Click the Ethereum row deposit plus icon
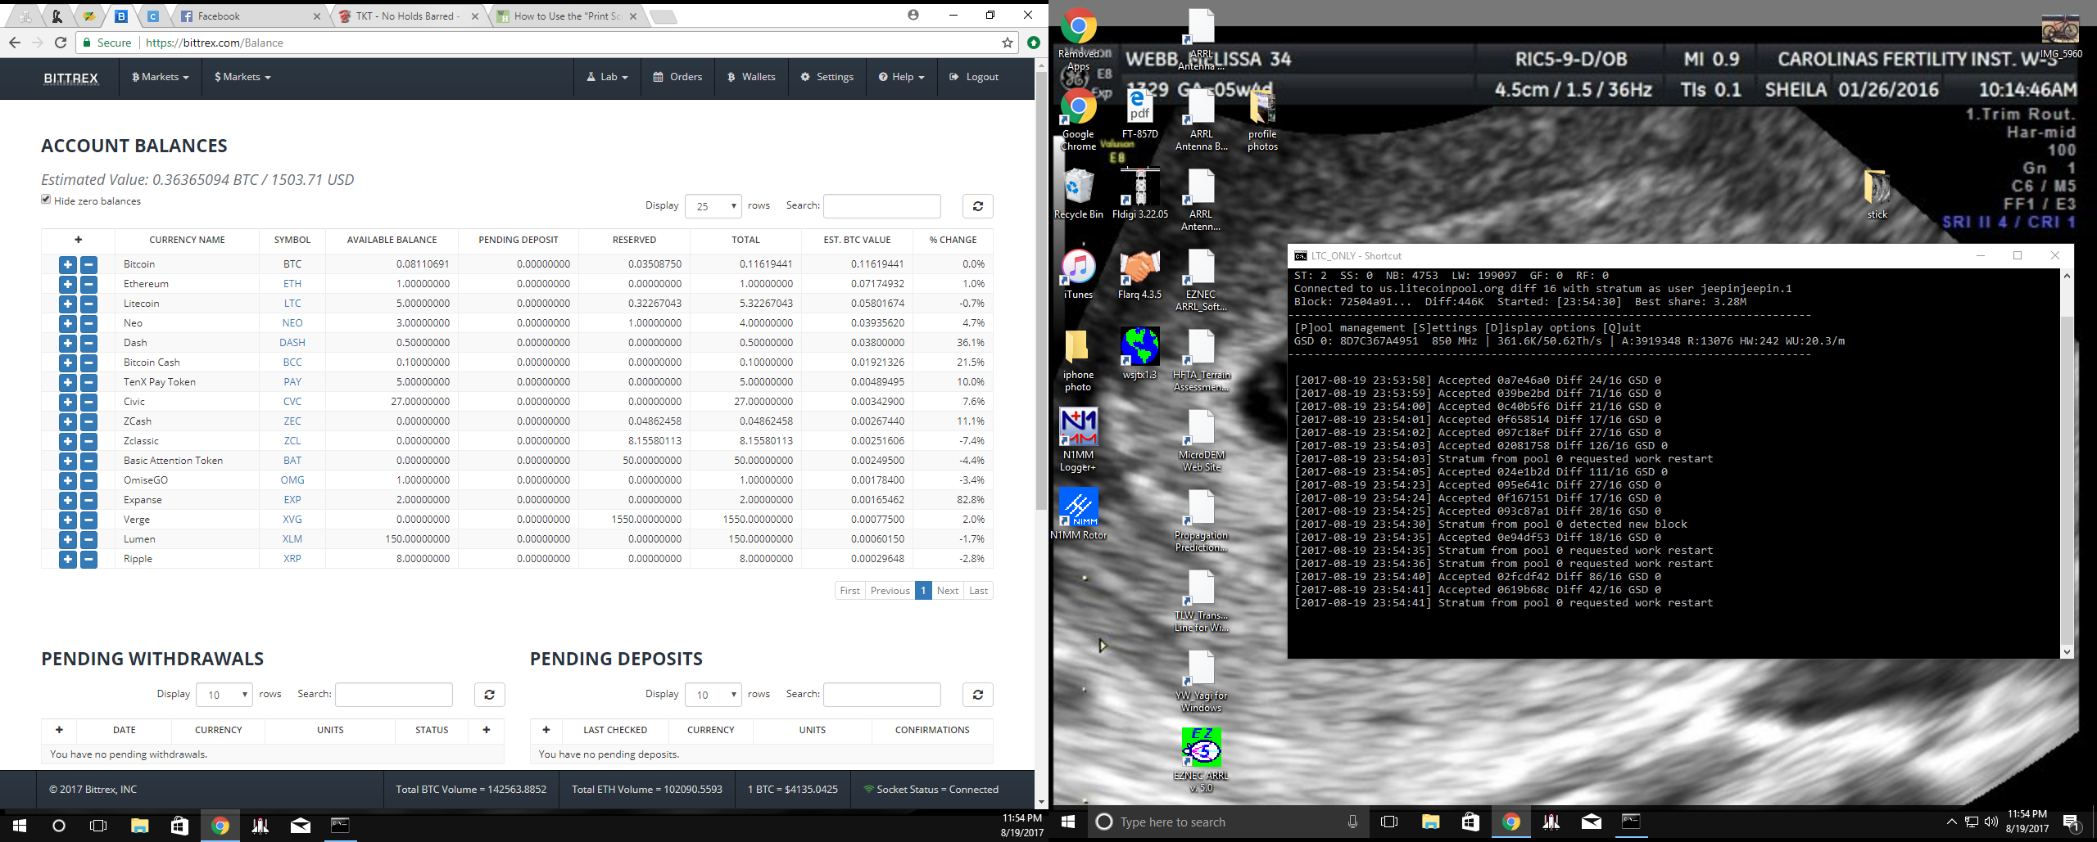 tap(68, 284)
